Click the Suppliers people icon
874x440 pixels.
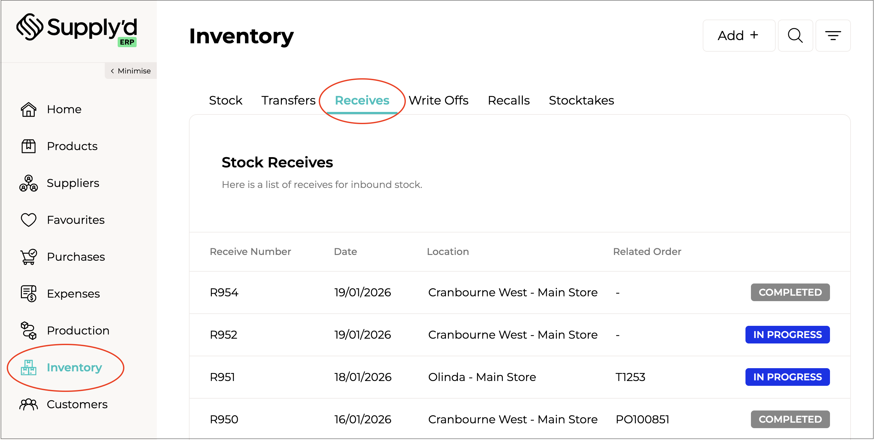pos(29,183)
